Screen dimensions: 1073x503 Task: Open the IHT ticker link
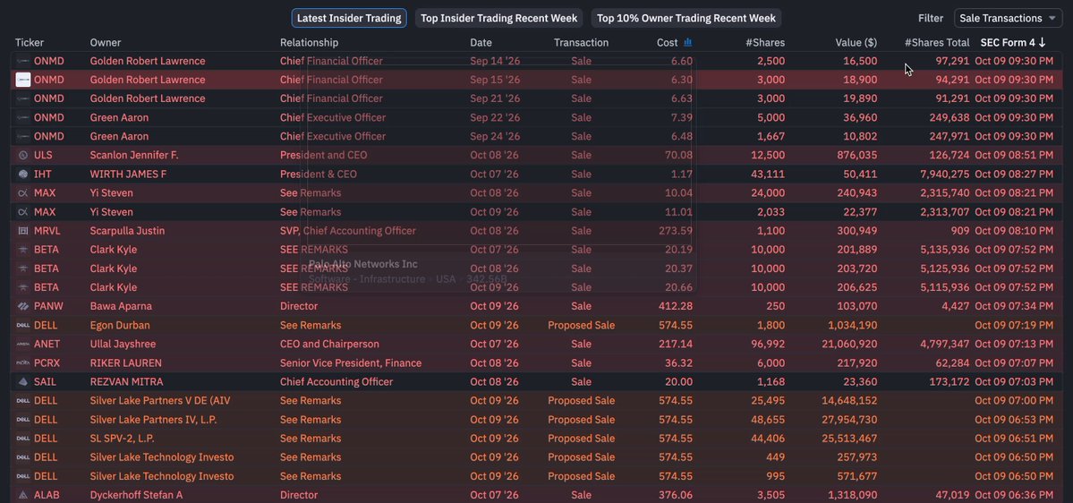click(42, 174)
